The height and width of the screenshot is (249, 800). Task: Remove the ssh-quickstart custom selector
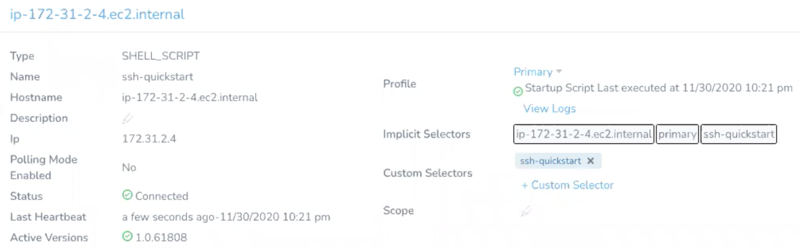click(590, 161)
